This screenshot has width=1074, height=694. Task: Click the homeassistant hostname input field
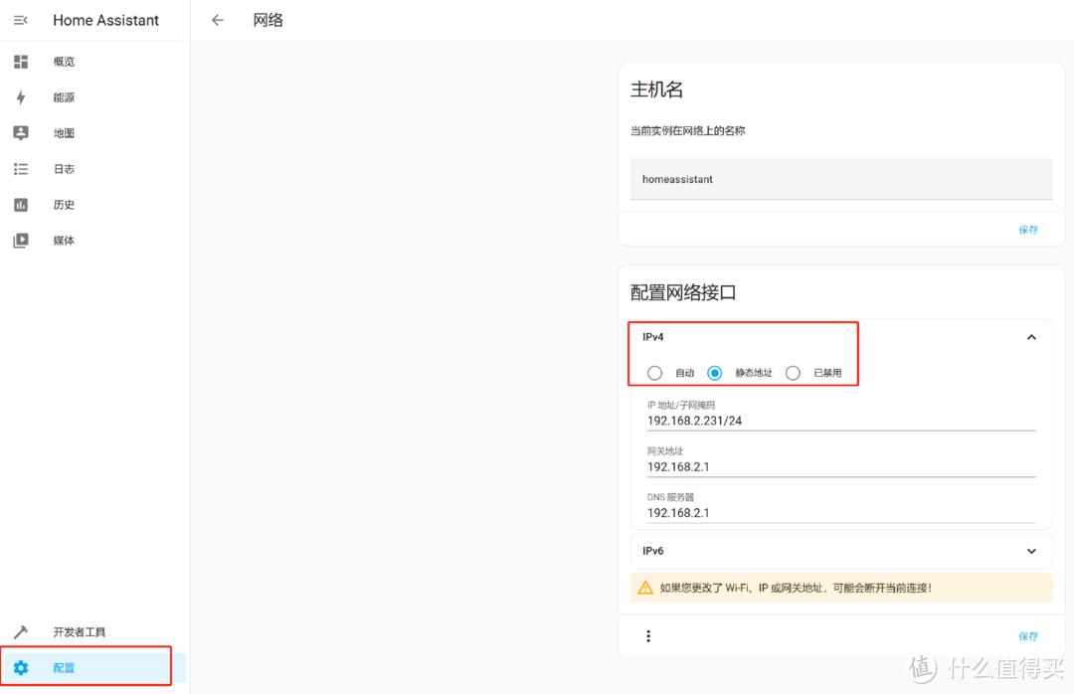coord(841,179)
